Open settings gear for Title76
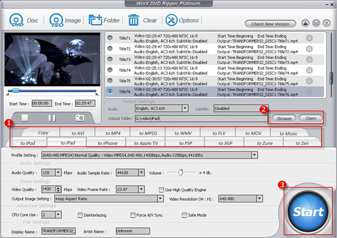Image resolution: width=337 pixels, height=238 pixels. pos(309,92)
